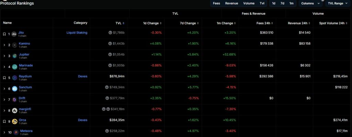Open the TVL Range dropdown

[x=338, y=3]
